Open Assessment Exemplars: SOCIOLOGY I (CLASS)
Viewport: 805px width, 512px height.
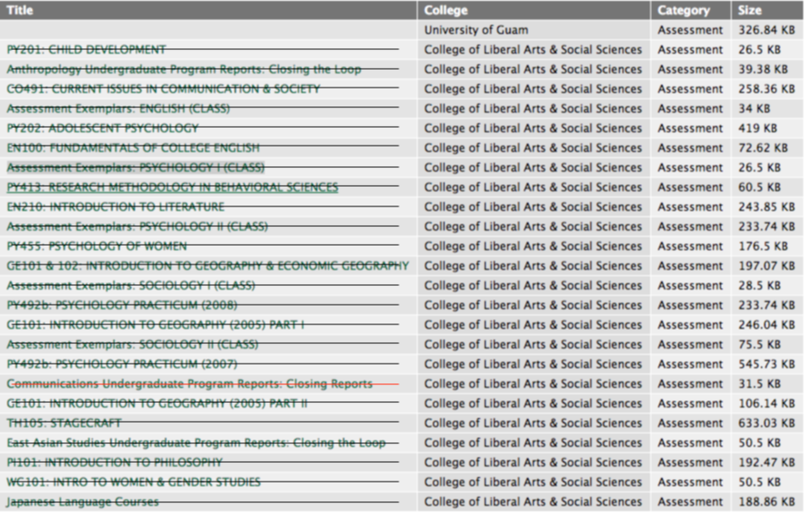[131, 286]
